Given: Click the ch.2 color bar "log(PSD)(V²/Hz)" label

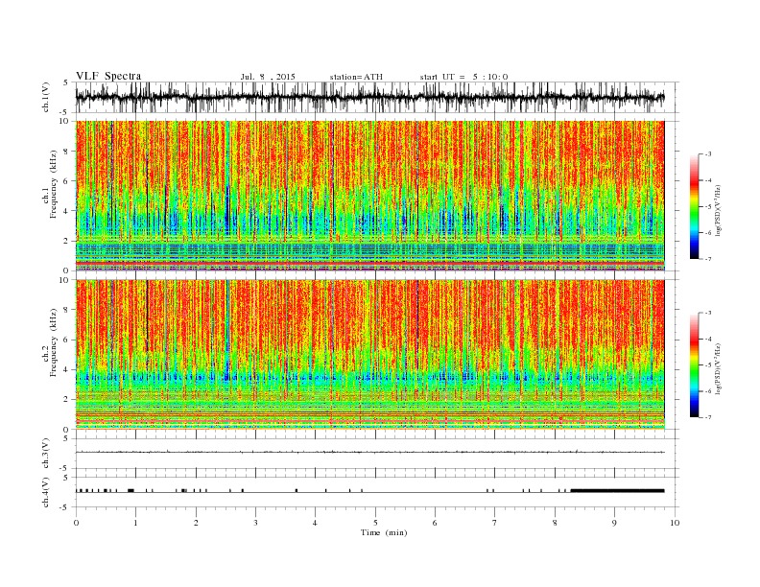Looking at the screenshot, I should [718, 368].
